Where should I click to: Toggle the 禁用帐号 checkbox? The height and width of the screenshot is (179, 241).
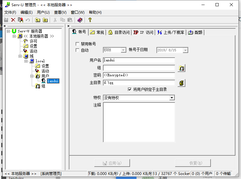click(77, 44)
